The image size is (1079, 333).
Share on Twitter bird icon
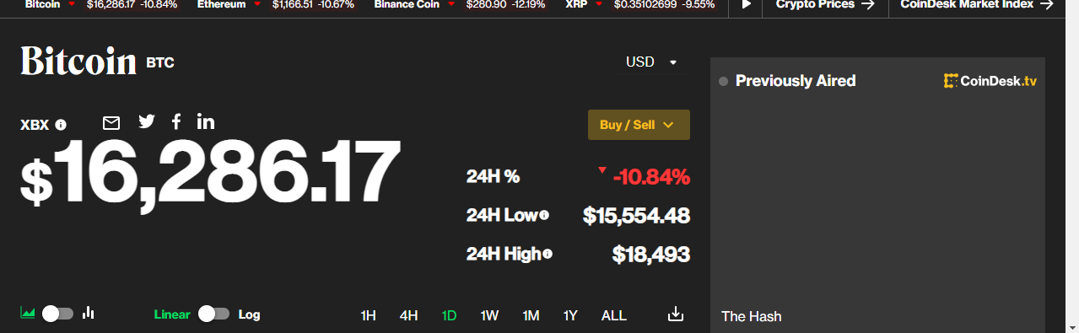tap(147, 121)
